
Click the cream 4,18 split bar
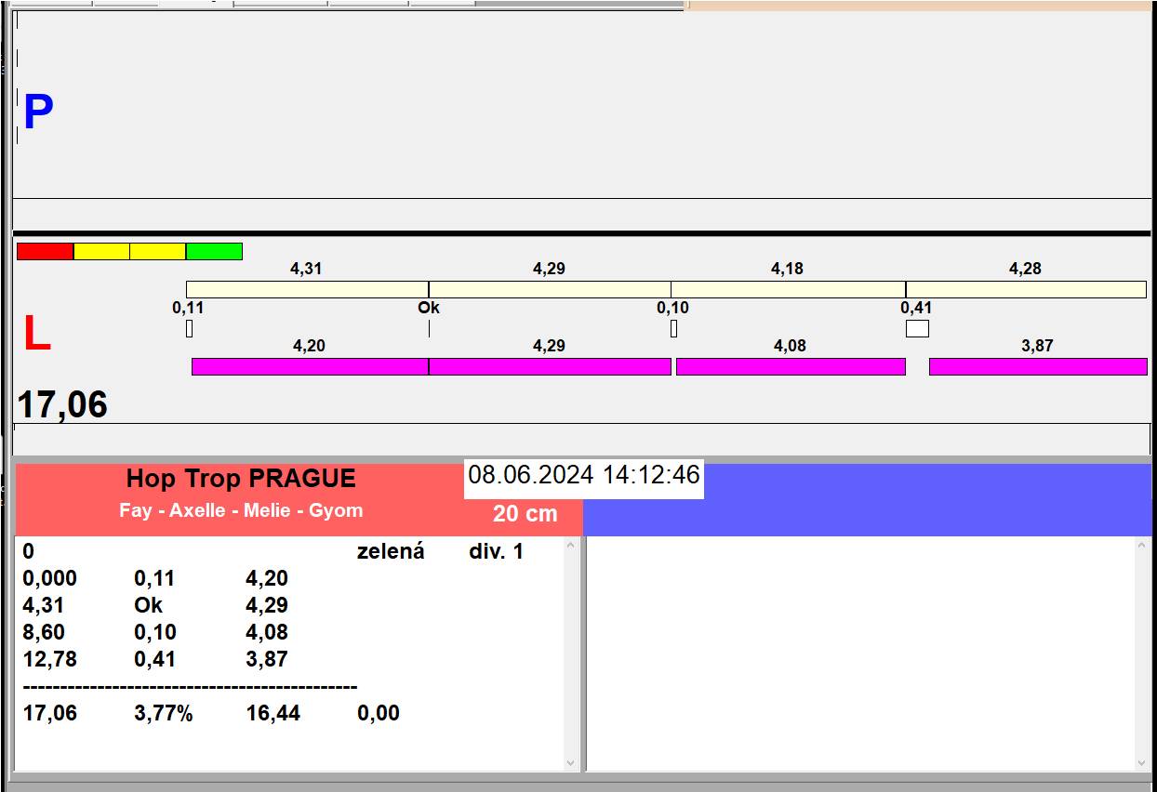788,289
